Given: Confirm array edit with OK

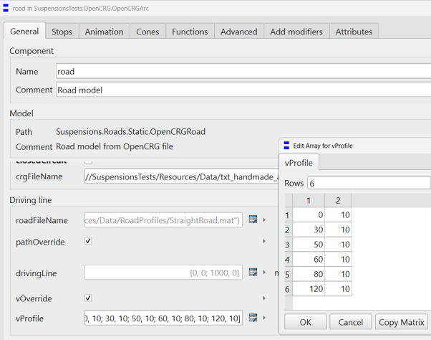Looking at the screenshot, I should point(306,322).
